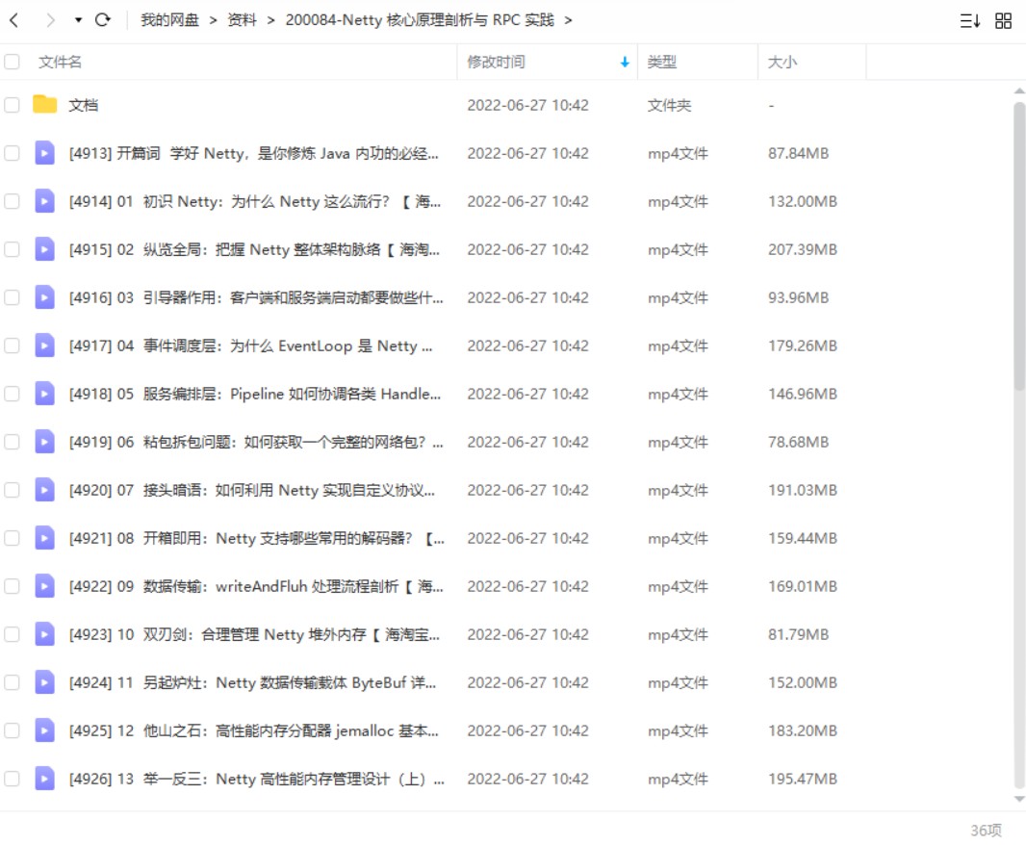Click video icon of [4920] 07
The width and height of the screenshot is (1026, 845).
44,490
